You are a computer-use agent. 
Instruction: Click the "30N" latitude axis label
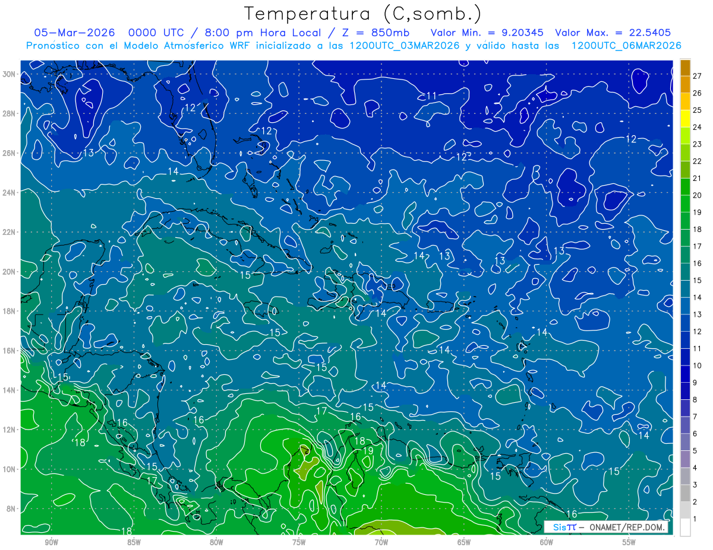pos(10,74)
